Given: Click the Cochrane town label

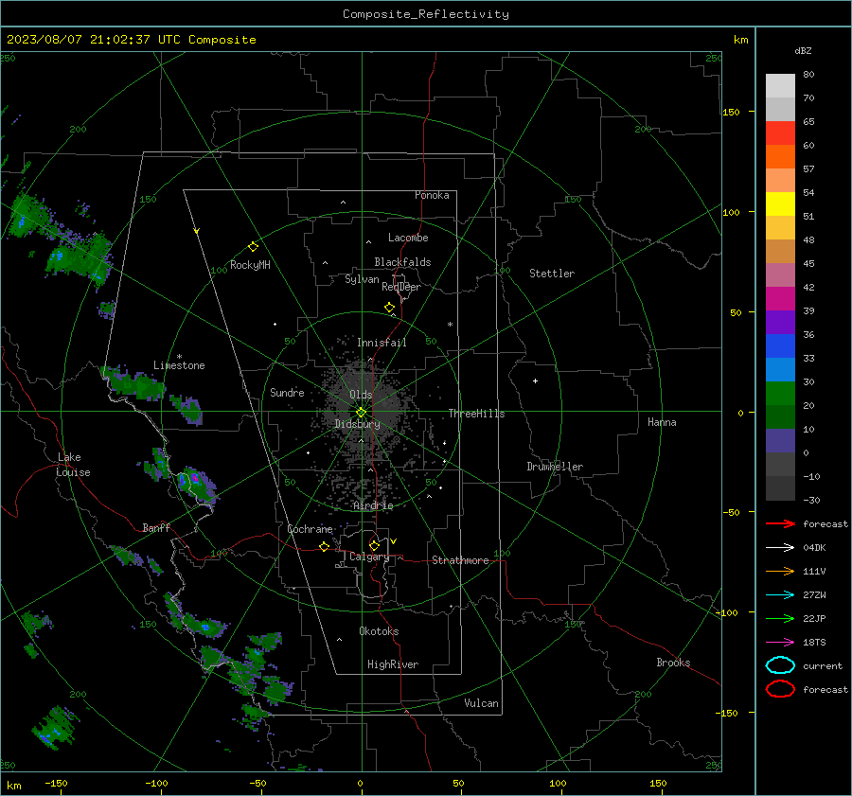Looking at the screenshot, I should pos(310,529).
